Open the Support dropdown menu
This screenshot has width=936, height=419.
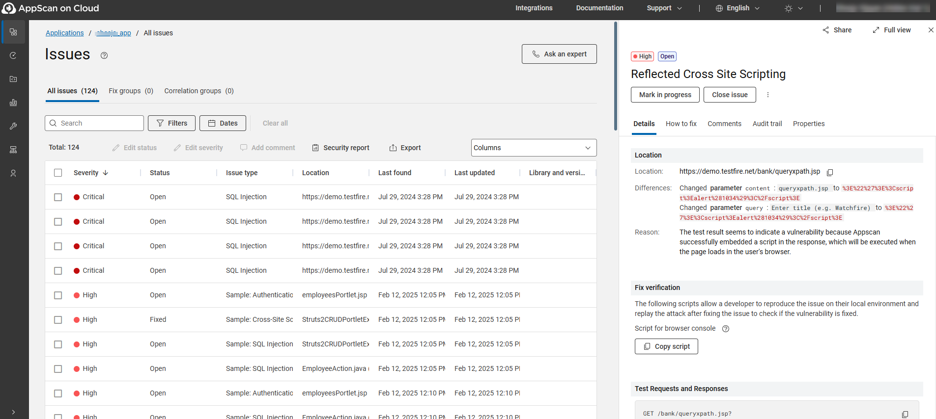664,8
